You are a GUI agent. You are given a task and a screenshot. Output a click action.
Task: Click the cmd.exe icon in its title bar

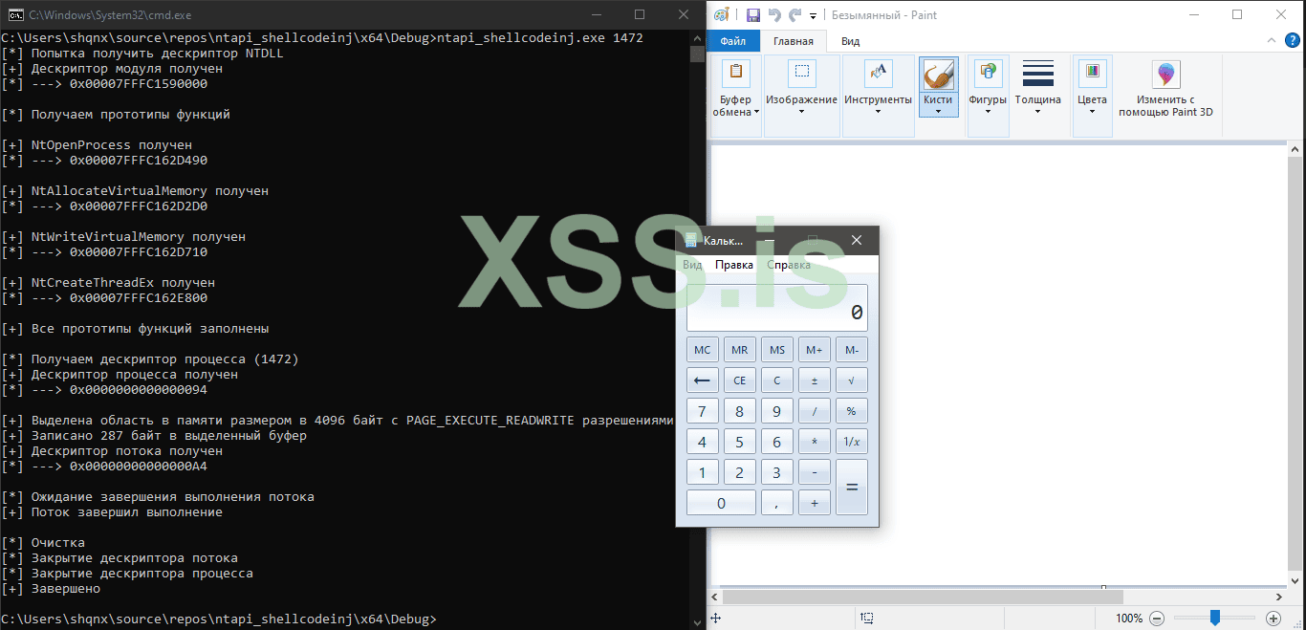click(15, 15)
